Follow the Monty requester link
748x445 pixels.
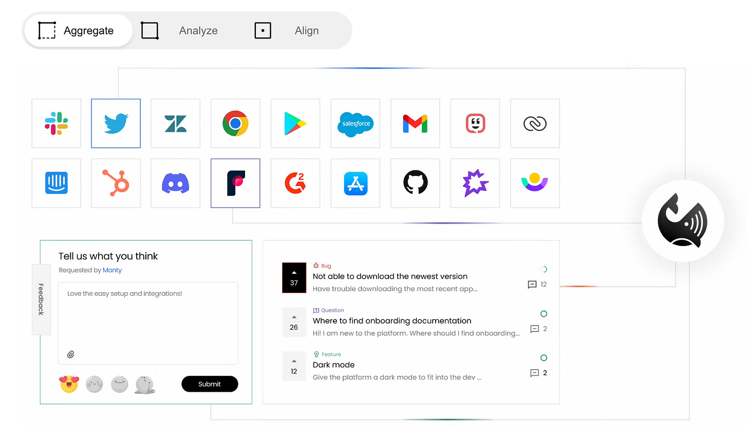tap(112, 270)
